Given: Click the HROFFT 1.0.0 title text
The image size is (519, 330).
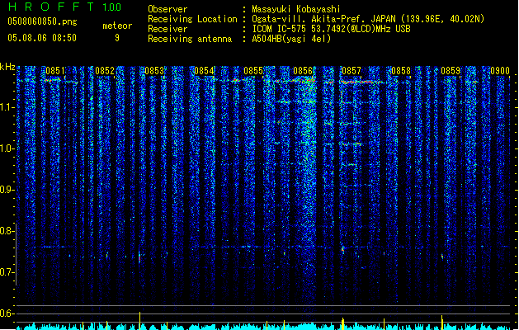Looking at the screenshot, I should (65, 7).
